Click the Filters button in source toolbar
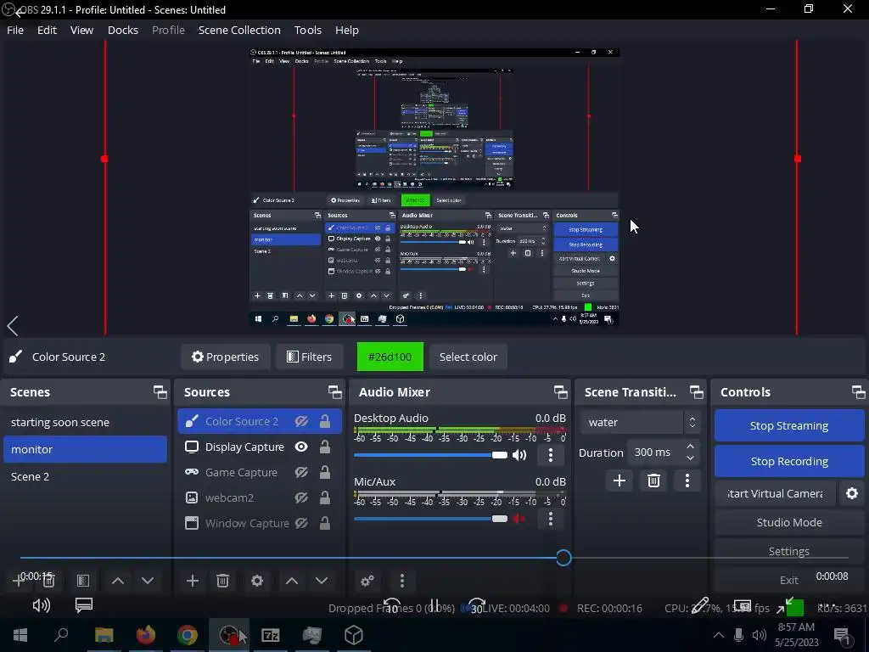 coord(309,357)
